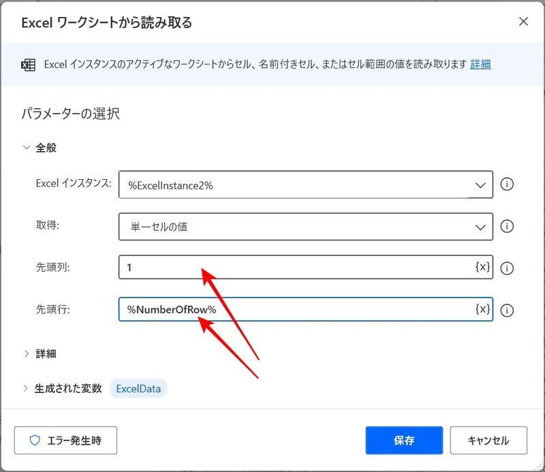The image size is (545, 472).
Task: Click the 先頭行: label
Action: (53, 309)
